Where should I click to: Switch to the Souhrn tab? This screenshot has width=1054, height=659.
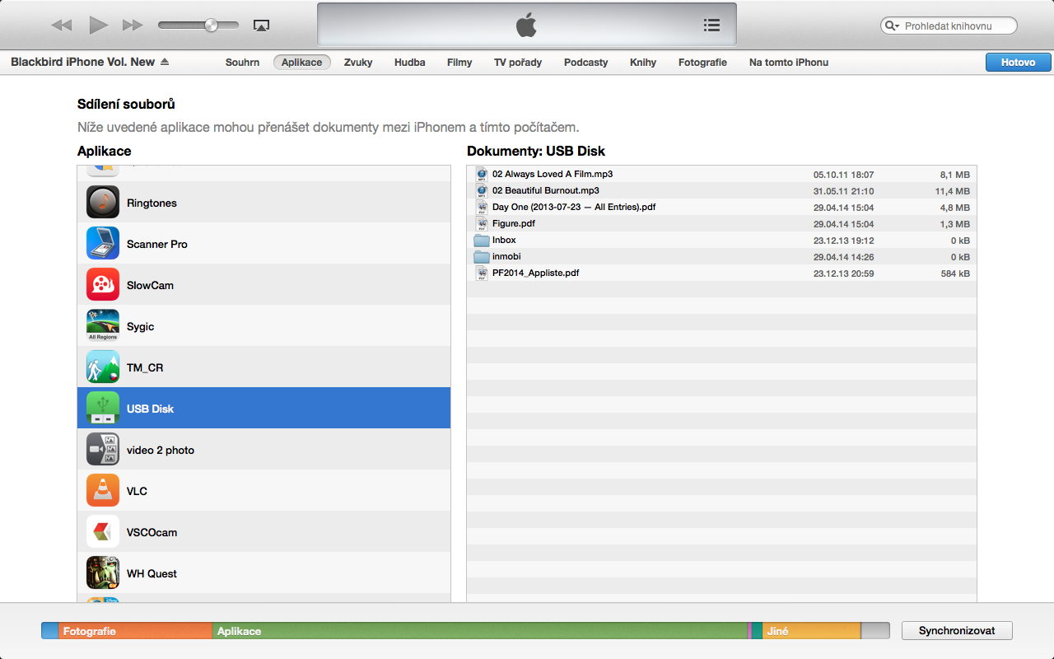tap(242, 63)
